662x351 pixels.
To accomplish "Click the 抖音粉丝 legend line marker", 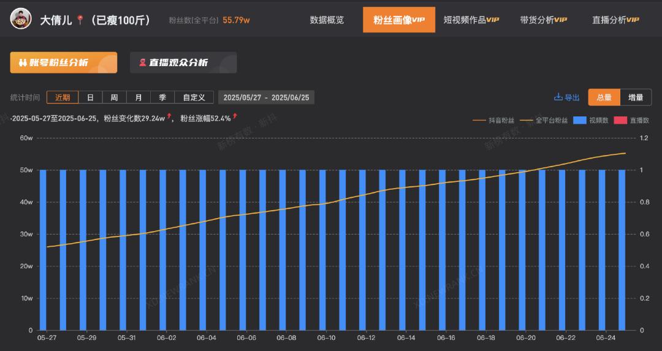I will [479, 121].
